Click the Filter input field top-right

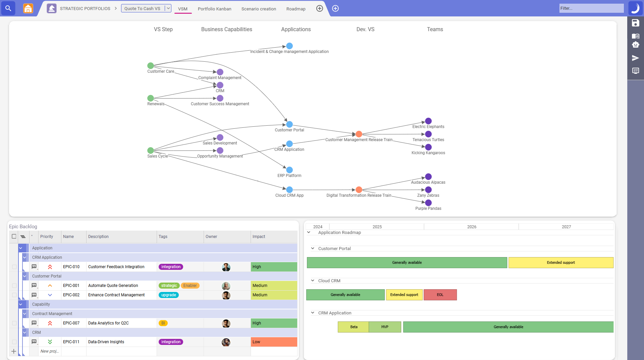click(591, 8)
